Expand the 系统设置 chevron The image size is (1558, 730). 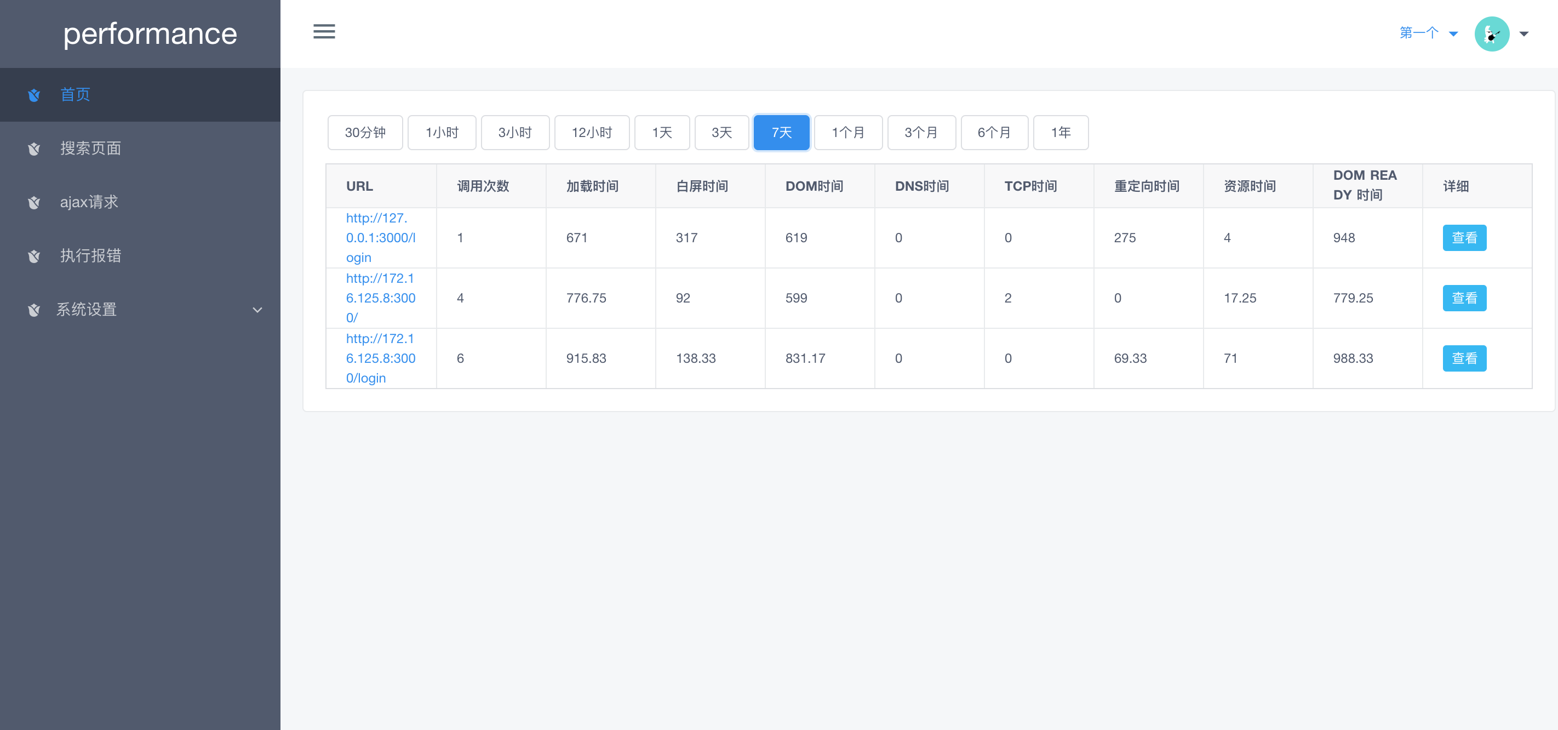[x=257, y=310]
